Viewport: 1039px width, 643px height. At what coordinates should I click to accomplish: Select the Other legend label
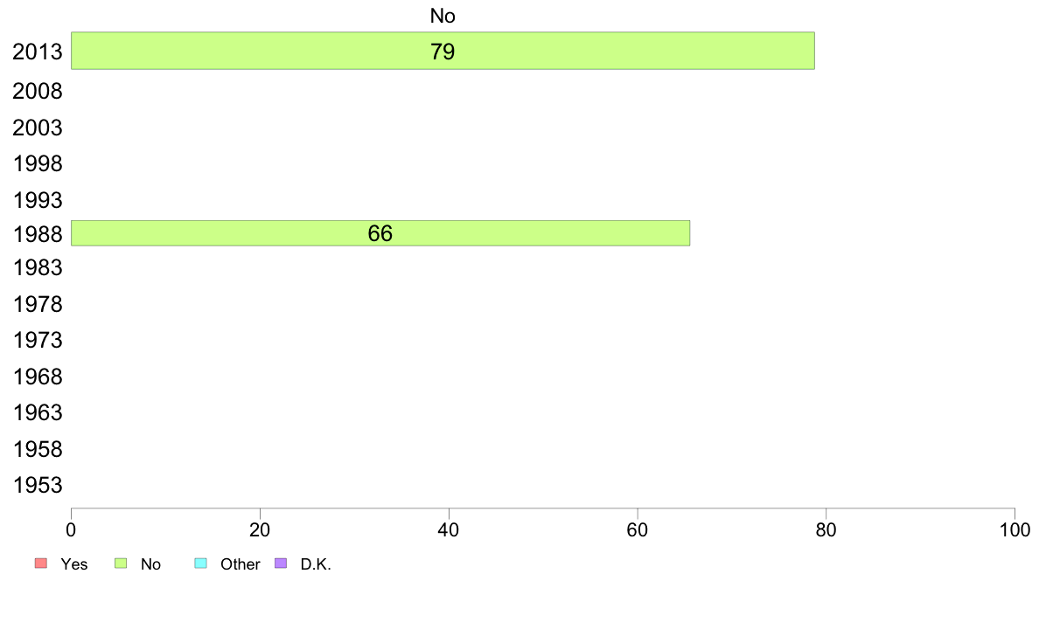click(x=240, y=564)
